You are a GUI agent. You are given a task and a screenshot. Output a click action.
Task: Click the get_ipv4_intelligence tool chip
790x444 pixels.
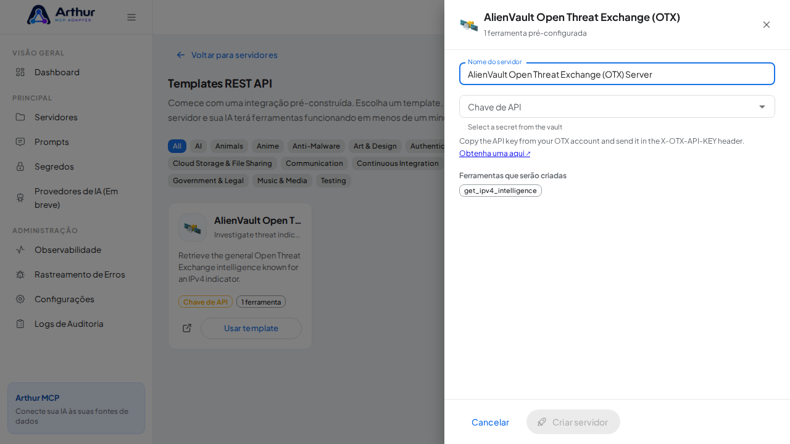coord(501,191)
